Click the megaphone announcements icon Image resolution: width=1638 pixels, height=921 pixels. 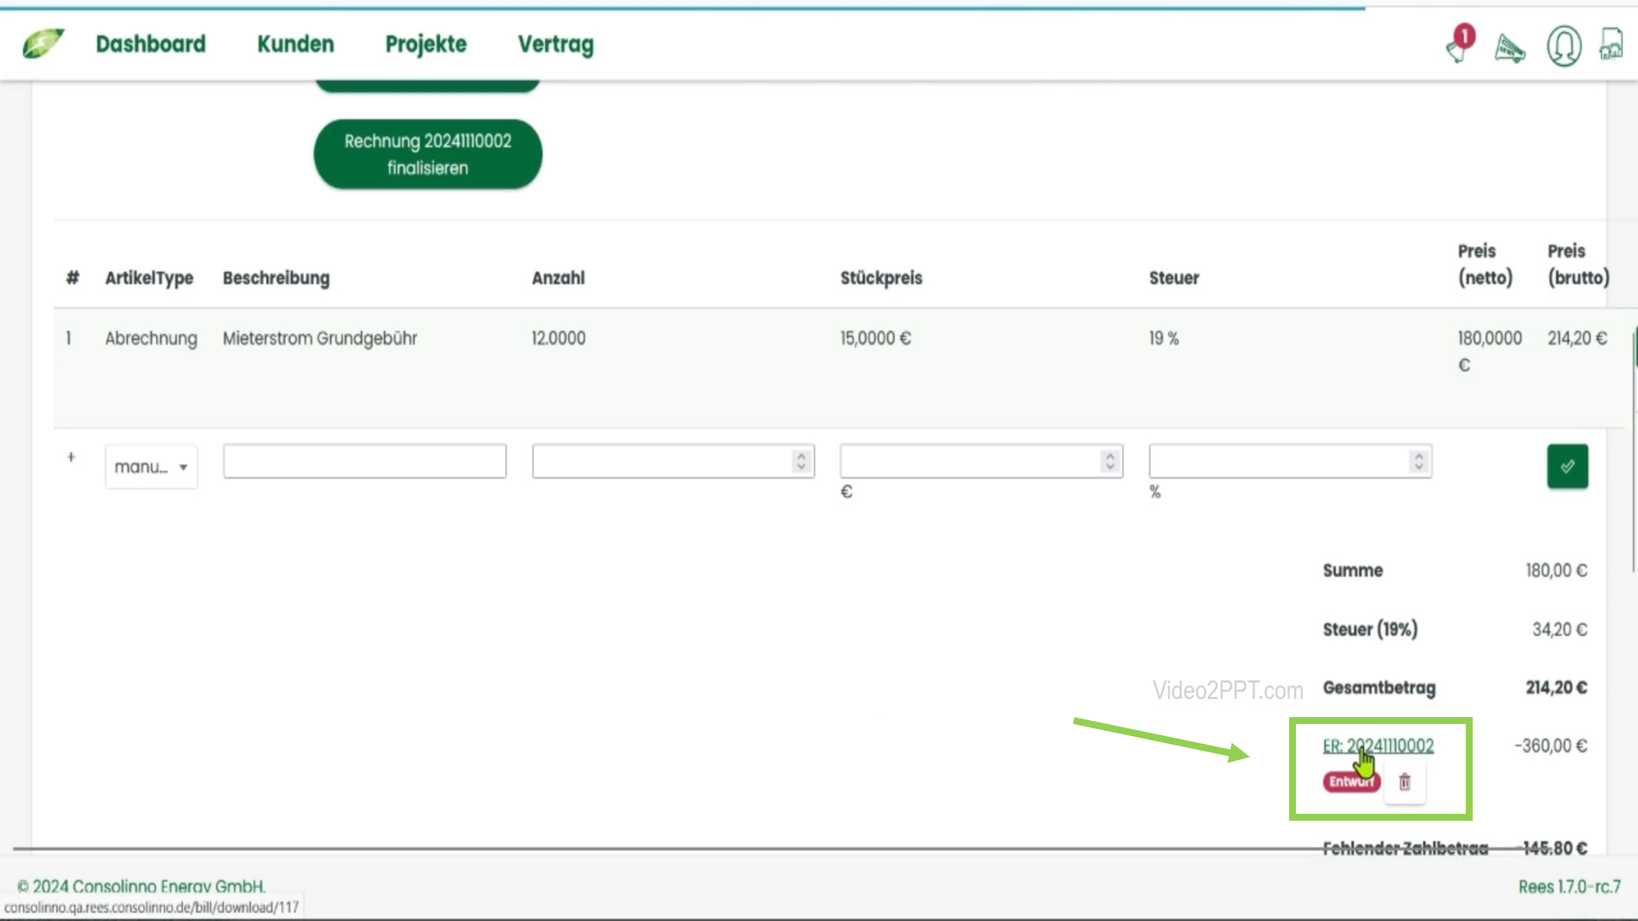1509,48
